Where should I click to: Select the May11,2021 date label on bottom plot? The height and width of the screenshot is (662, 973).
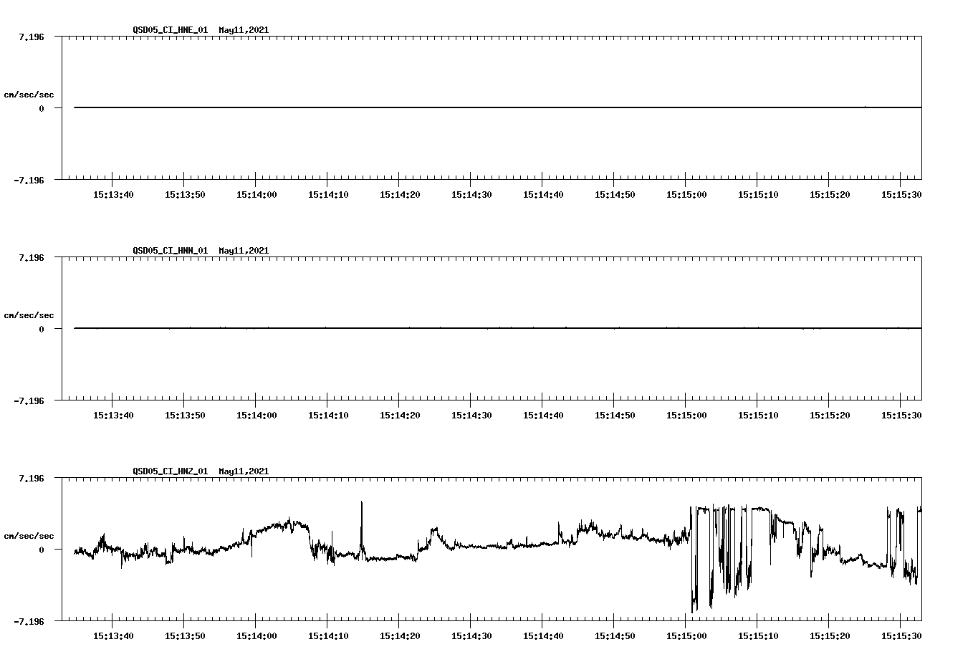[x=243, y=471]
